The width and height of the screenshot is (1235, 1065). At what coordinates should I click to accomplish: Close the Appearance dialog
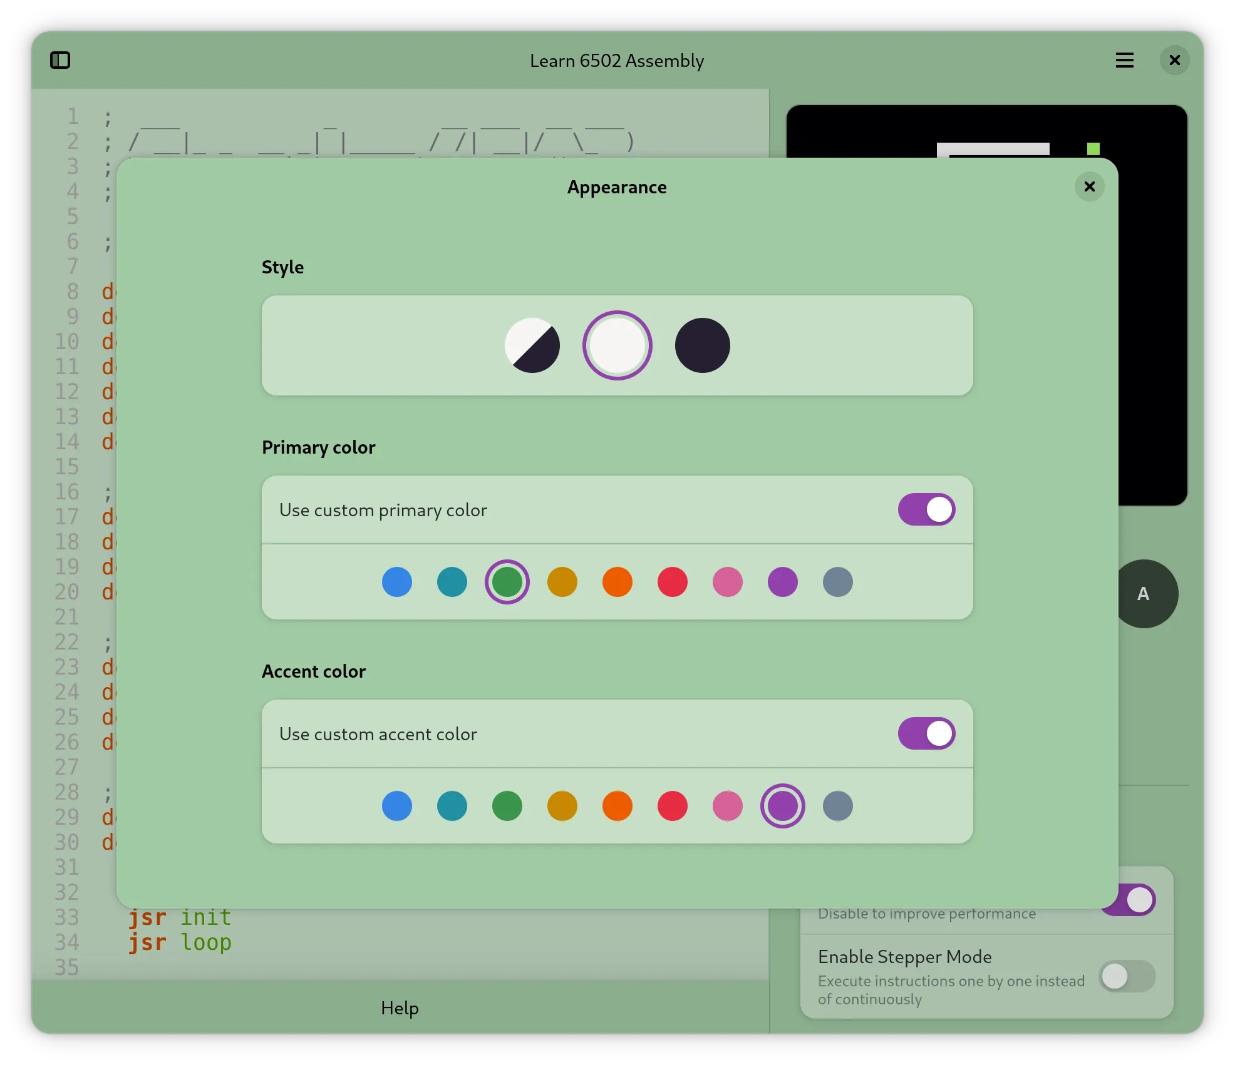coord(1089,186)
